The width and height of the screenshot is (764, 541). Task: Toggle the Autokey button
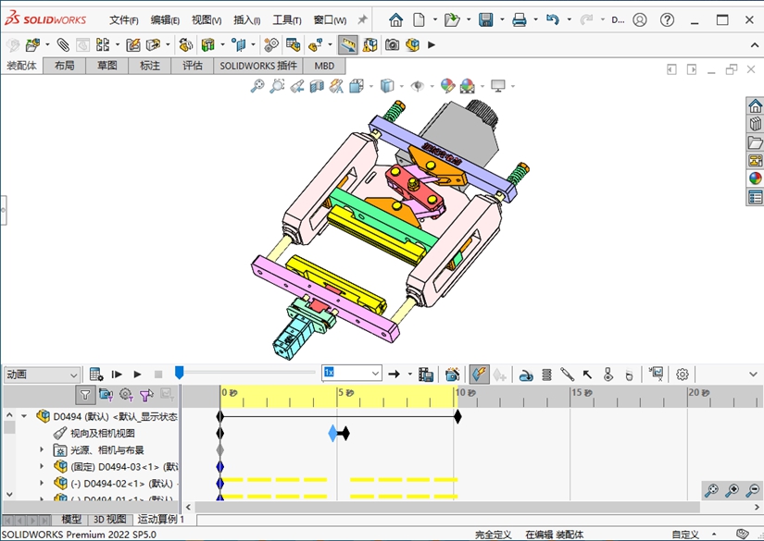pyautogui.click(x=480, y=375)
